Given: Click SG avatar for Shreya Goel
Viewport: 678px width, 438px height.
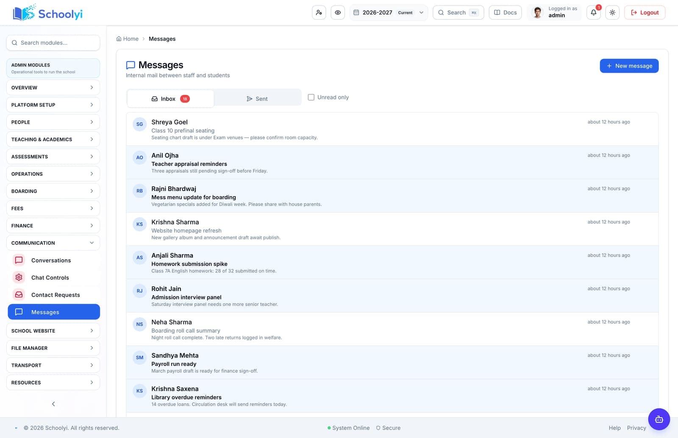Looking at the screenshot, I should point(139,124).
